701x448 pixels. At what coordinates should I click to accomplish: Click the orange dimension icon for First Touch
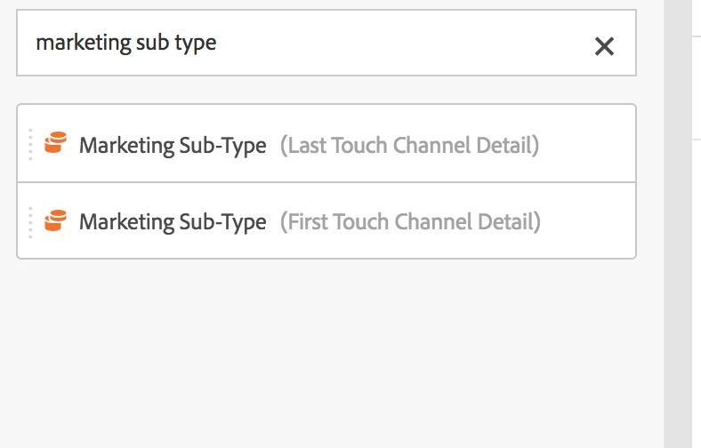55,220
